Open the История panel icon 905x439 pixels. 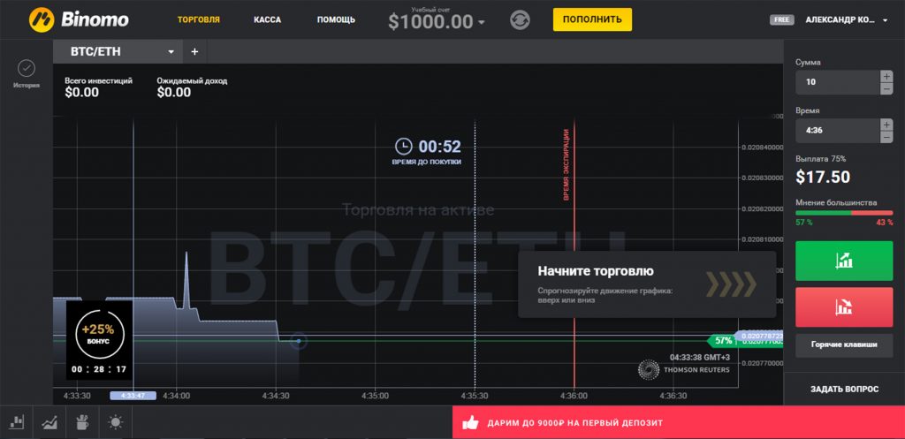(x=27, y=69)
